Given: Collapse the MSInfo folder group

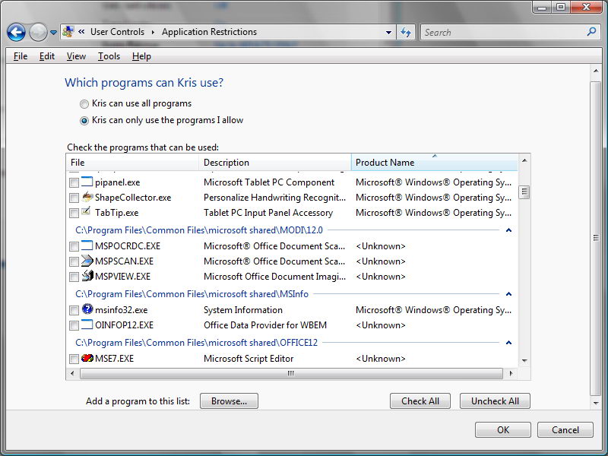Looking at the screenshot, I should pyautogui.click(x=508, y=294).
